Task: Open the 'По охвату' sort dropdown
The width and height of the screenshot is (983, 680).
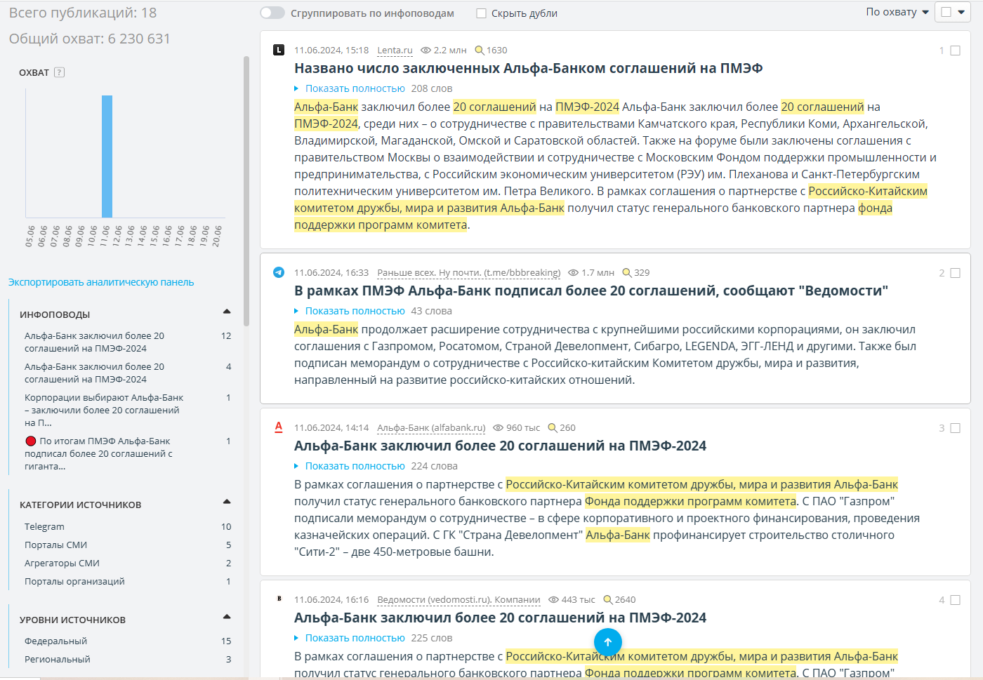Action: 897,12
